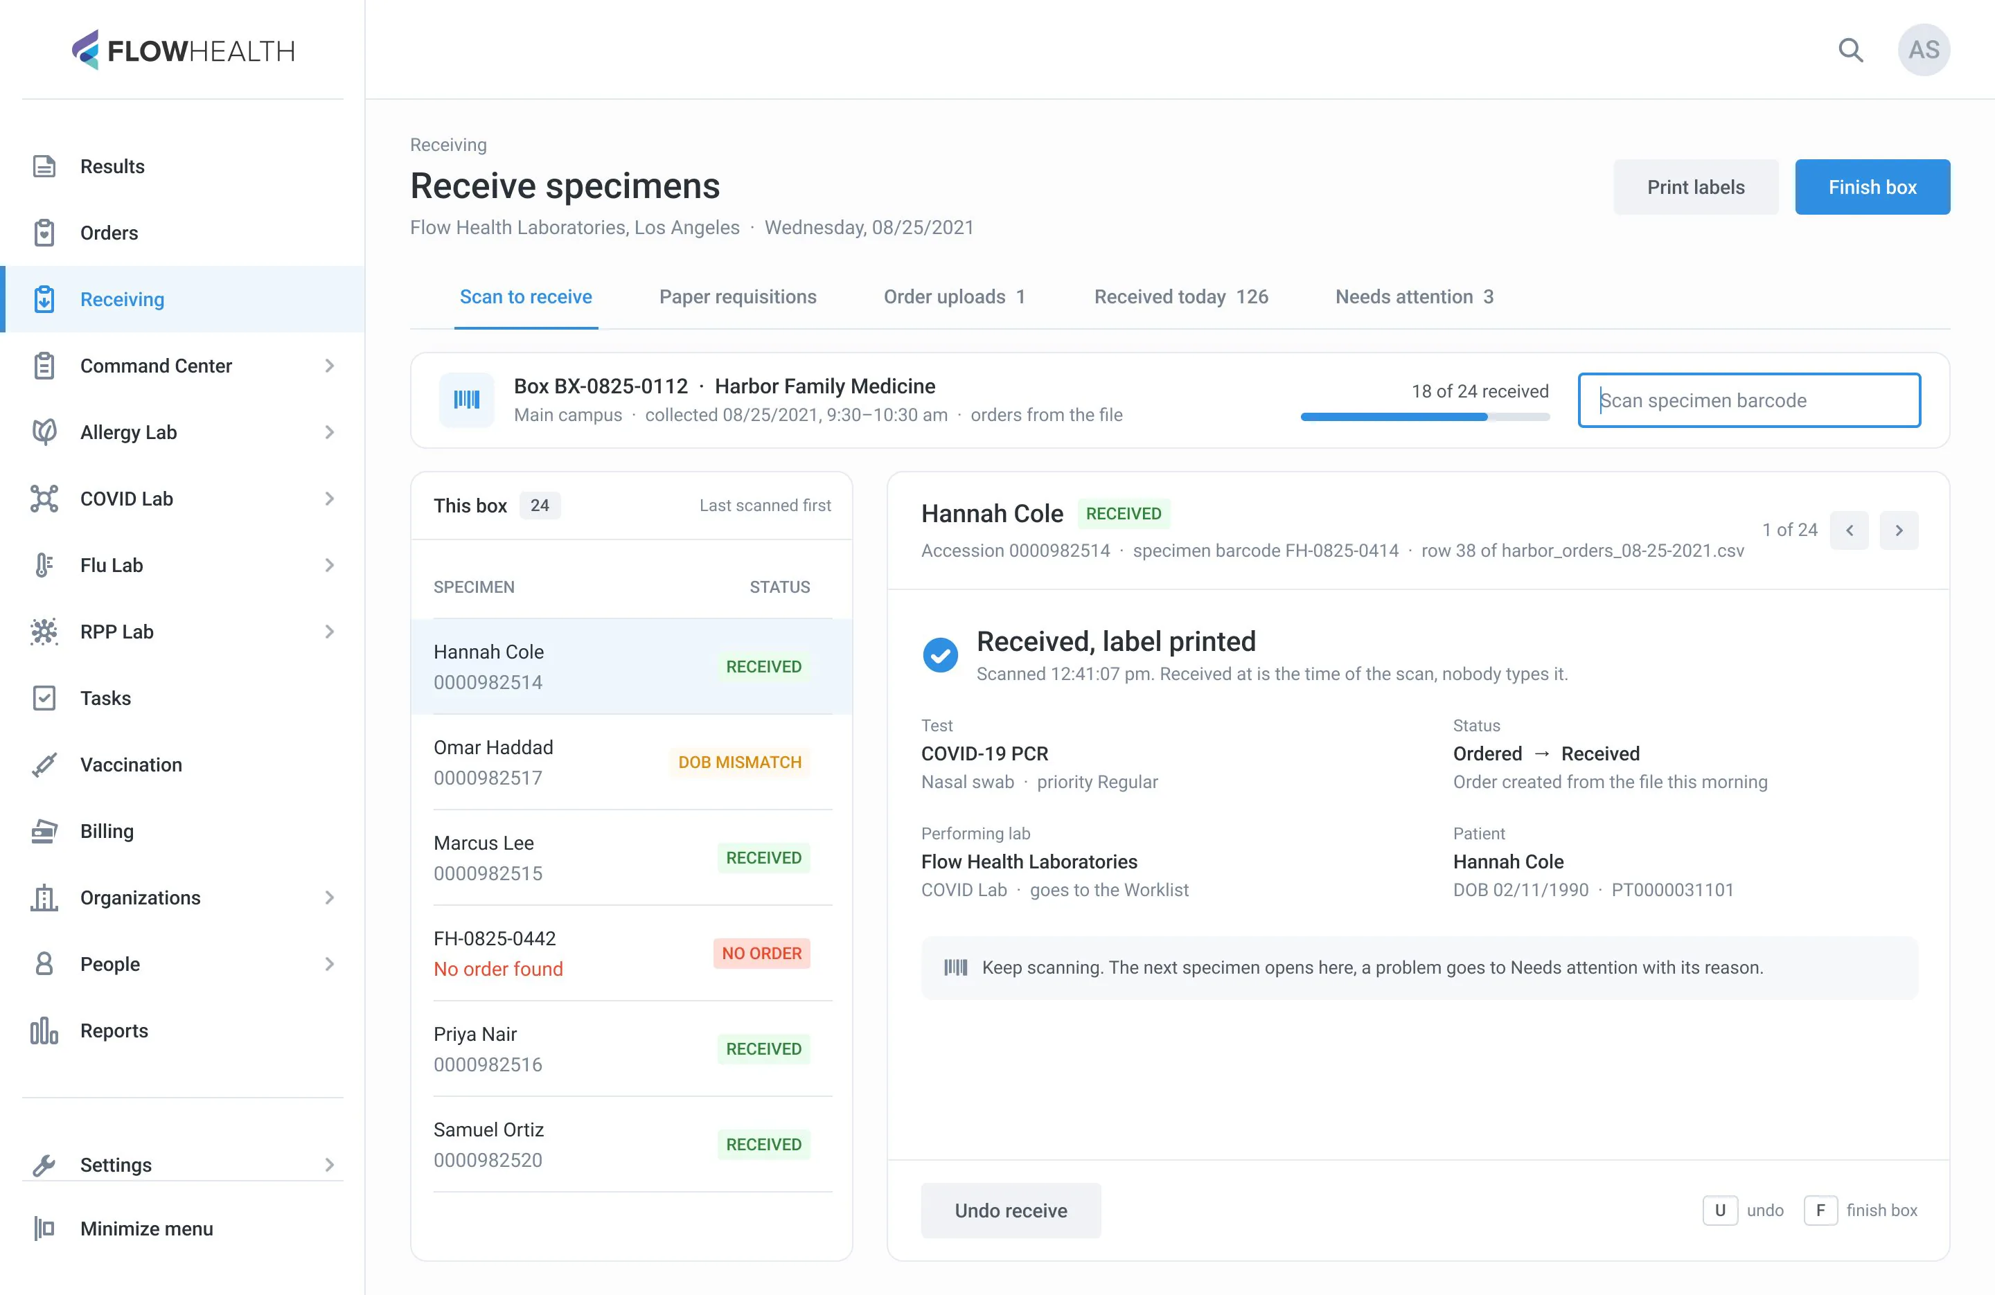Expand the Flu Lab chevron

[330, 565]
